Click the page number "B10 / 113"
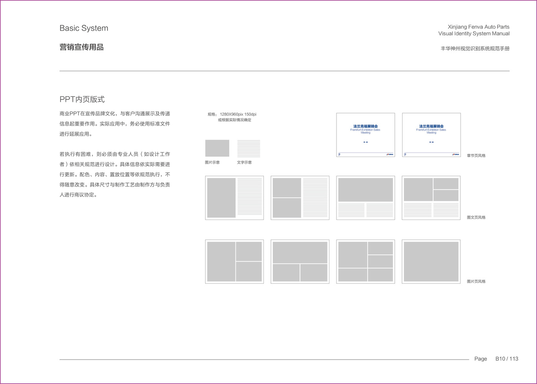 [507, 359]
